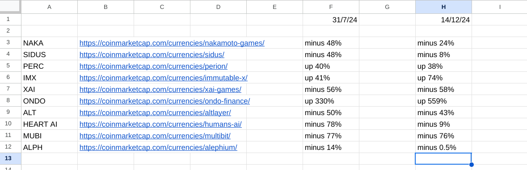Viewport: 527px width, 170px height.
Task: Select the HEART AI cell
Action: pos(50,124)
